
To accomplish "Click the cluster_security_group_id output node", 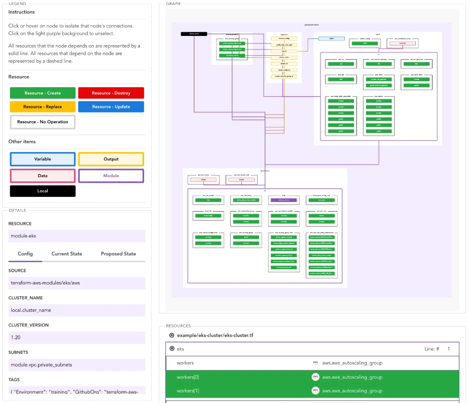I will click(x=283, y=76).
